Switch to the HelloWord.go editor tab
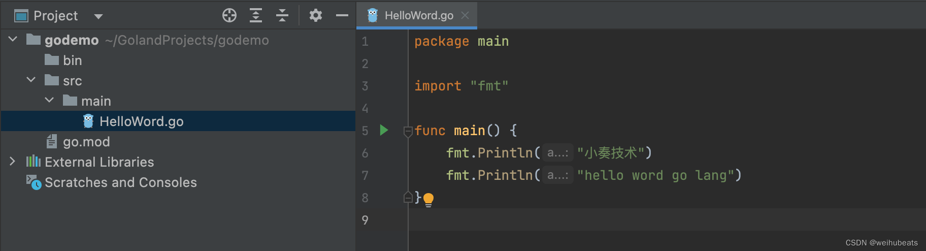This screenshot has width=926, height=251. coord(418,16)
